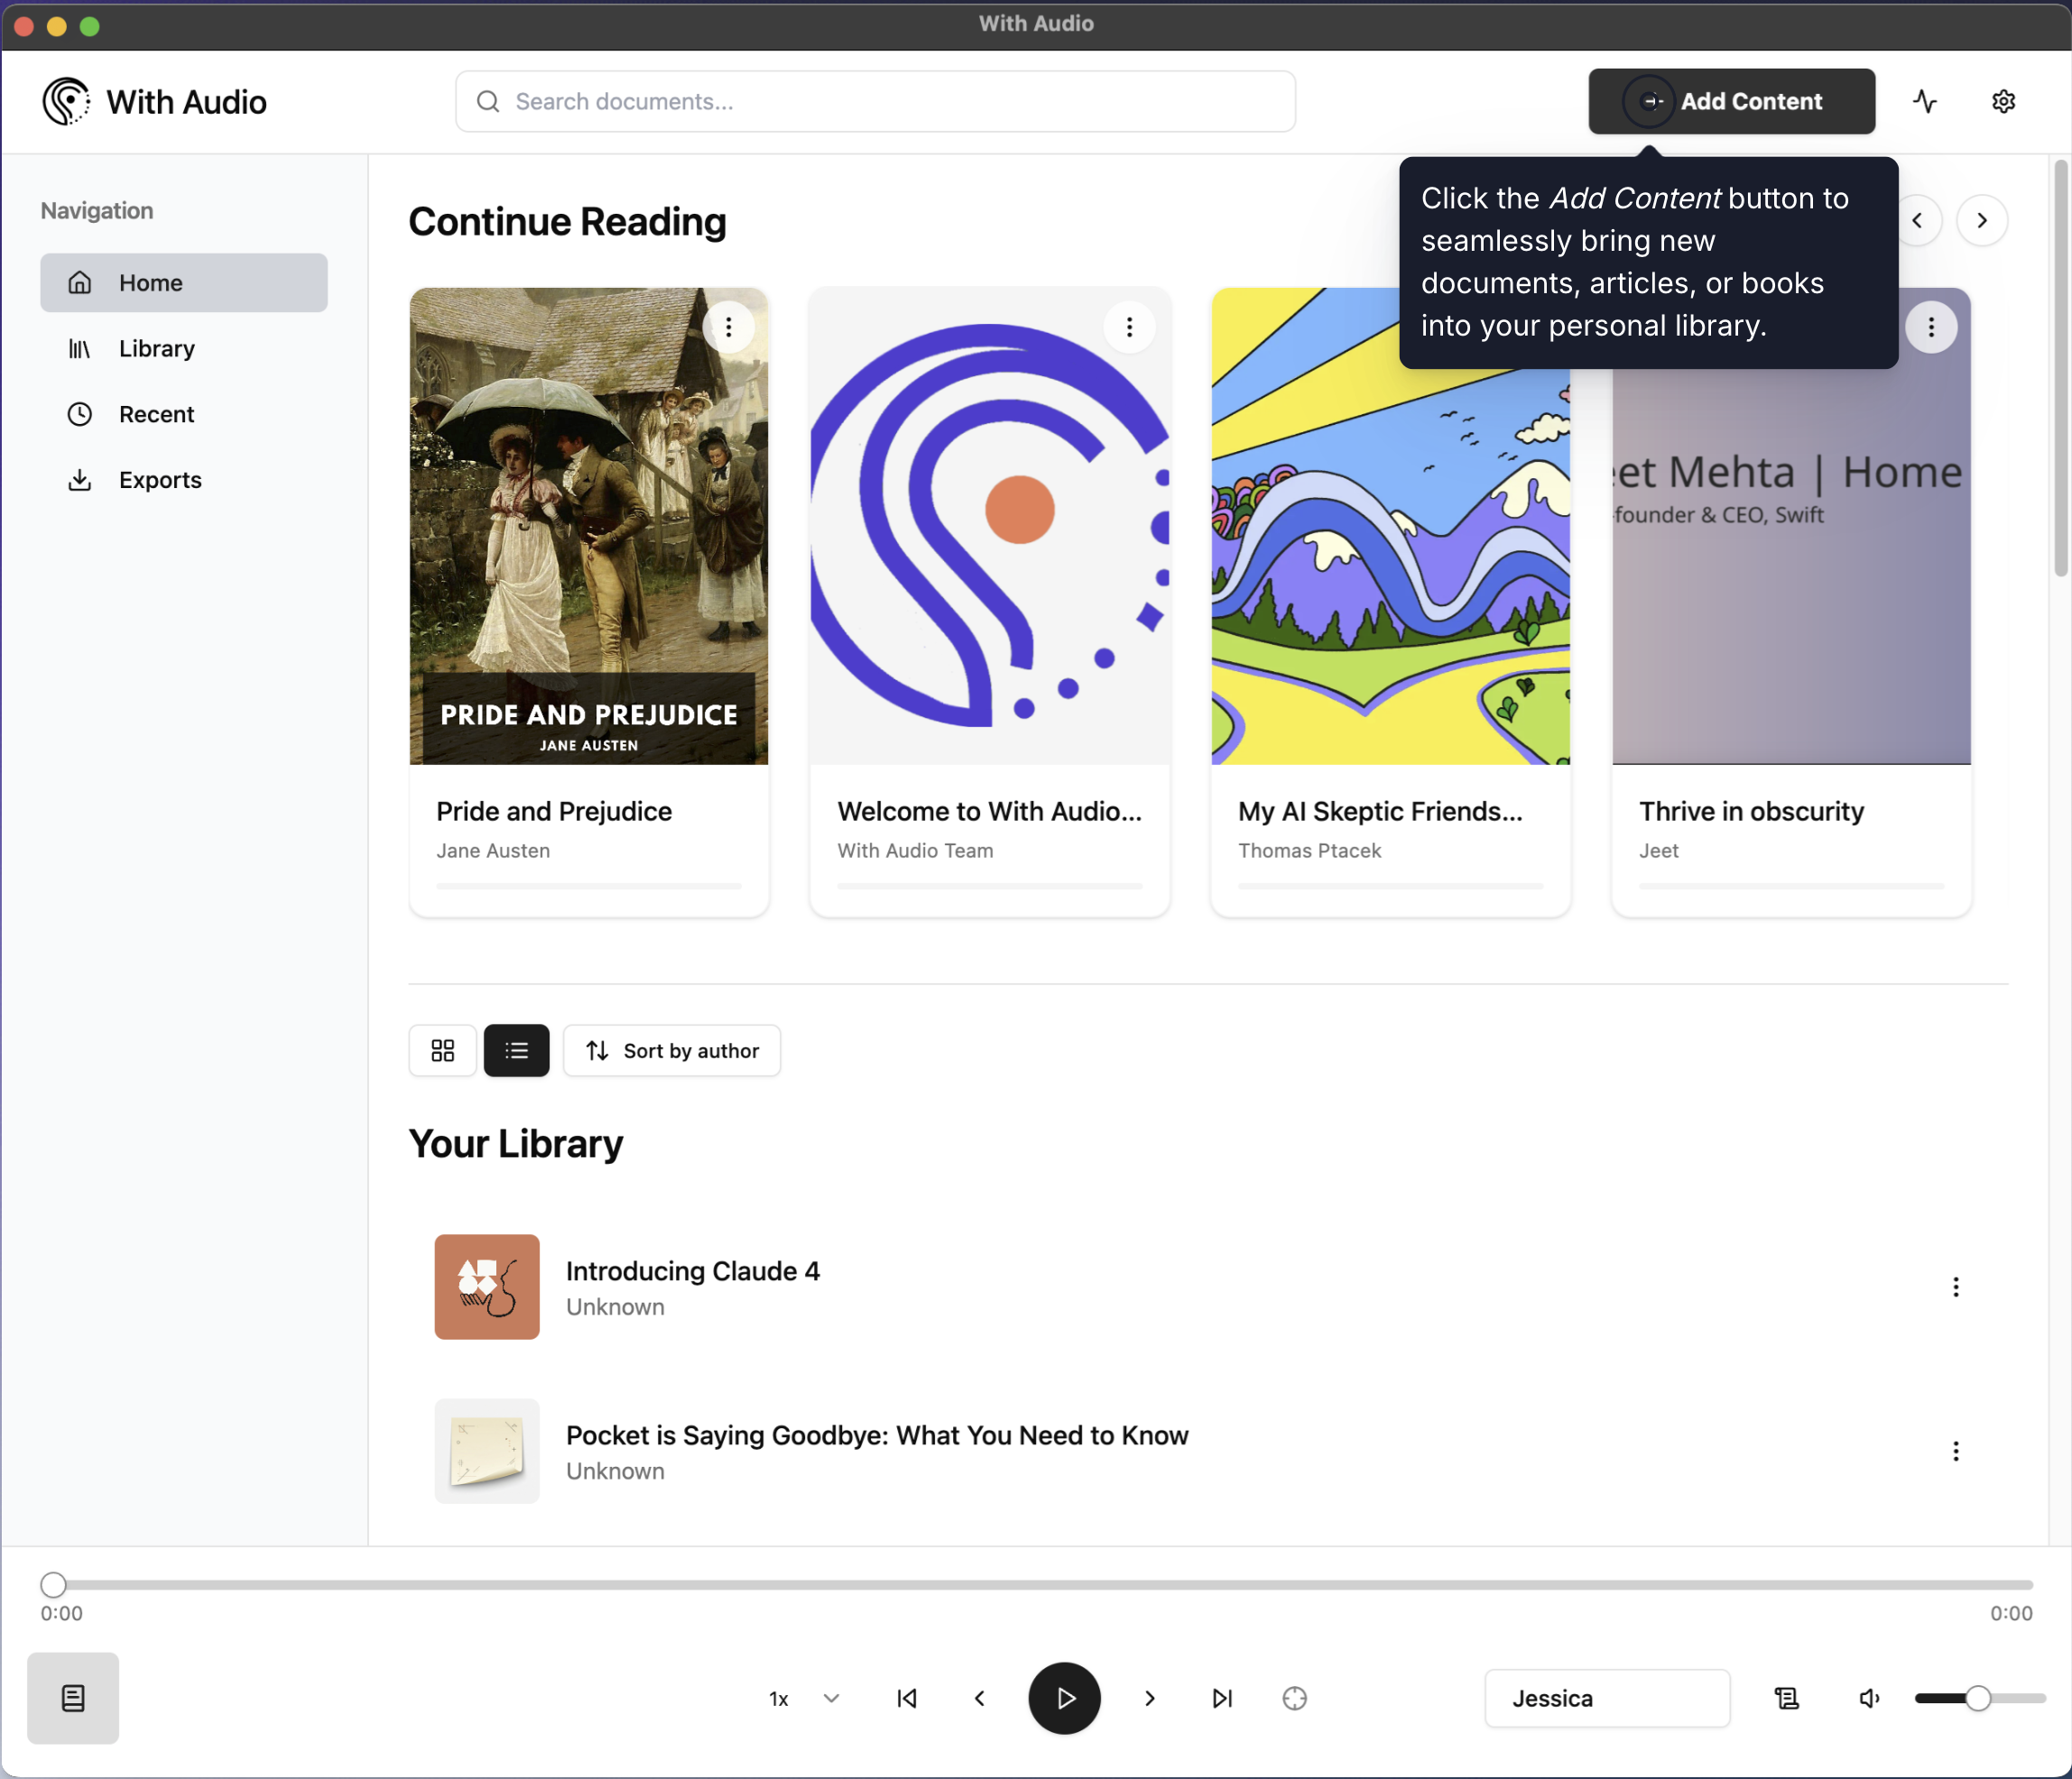Mute the audio volume

1869,1698
